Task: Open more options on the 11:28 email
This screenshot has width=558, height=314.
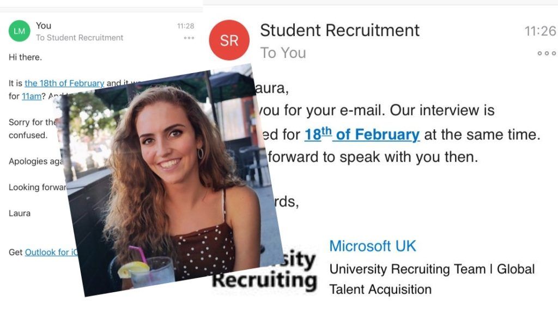Action: click(189, 38)
